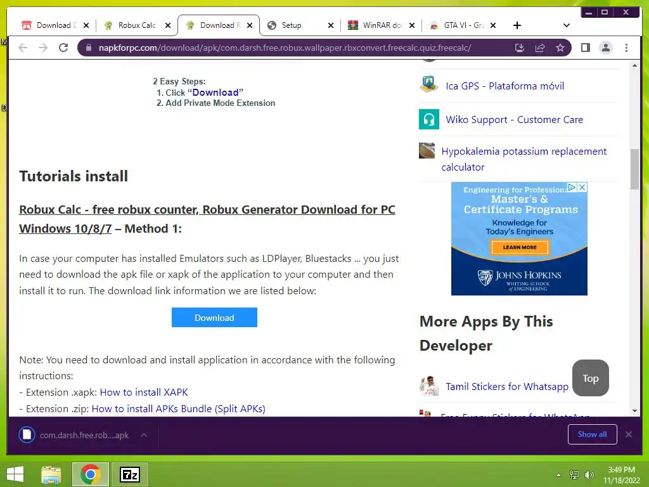Open How to install APKs Bundle link
This screenshot has width=649, height=487.
coord(178,409)
